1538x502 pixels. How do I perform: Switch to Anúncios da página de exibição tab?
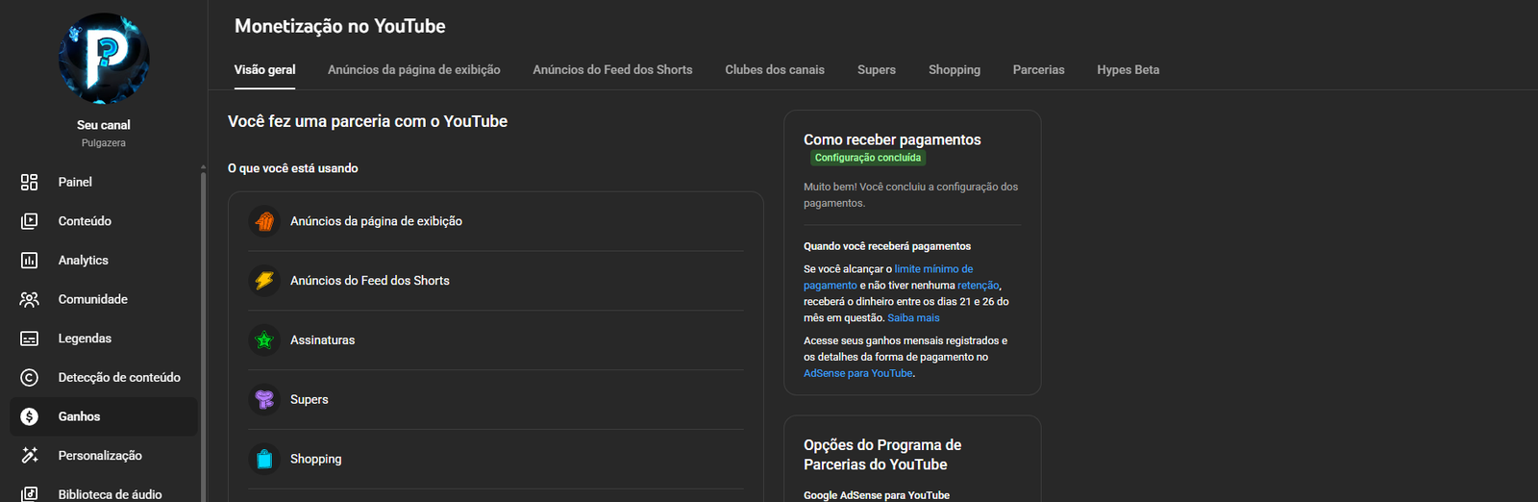413,70
